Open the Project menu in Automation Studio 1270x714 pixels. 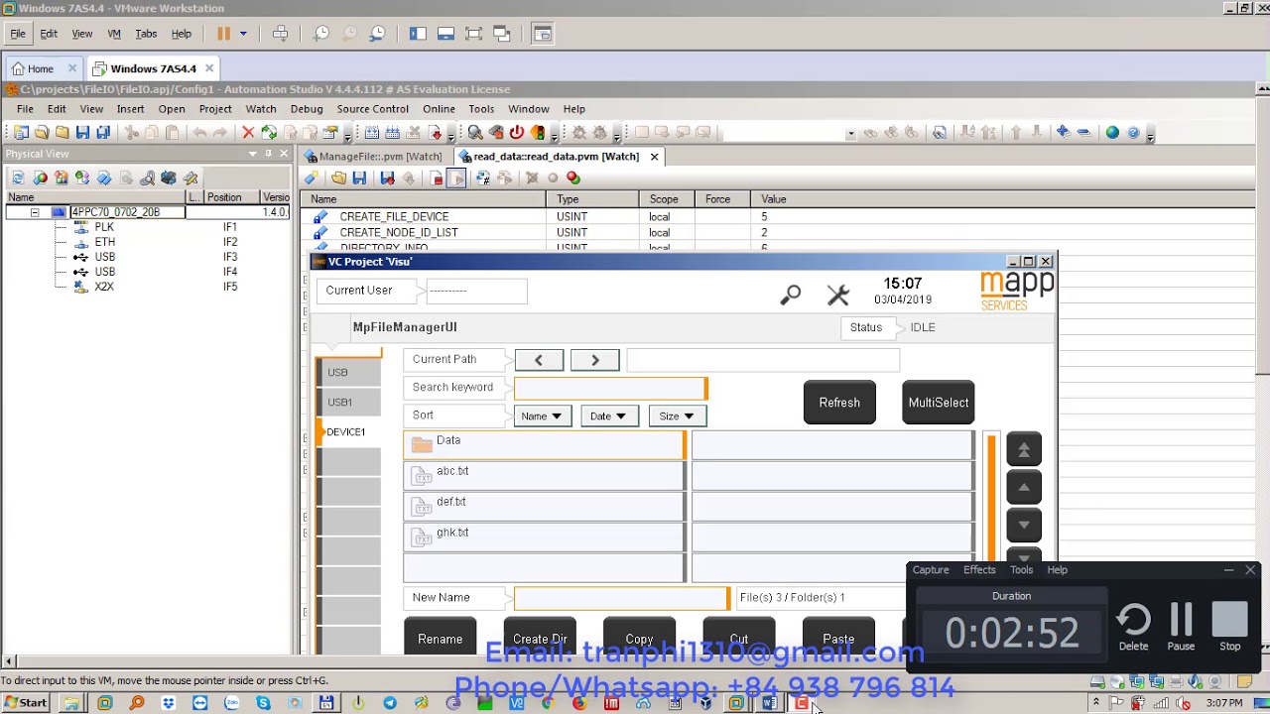pyautogui.click(x=215, y=109)
